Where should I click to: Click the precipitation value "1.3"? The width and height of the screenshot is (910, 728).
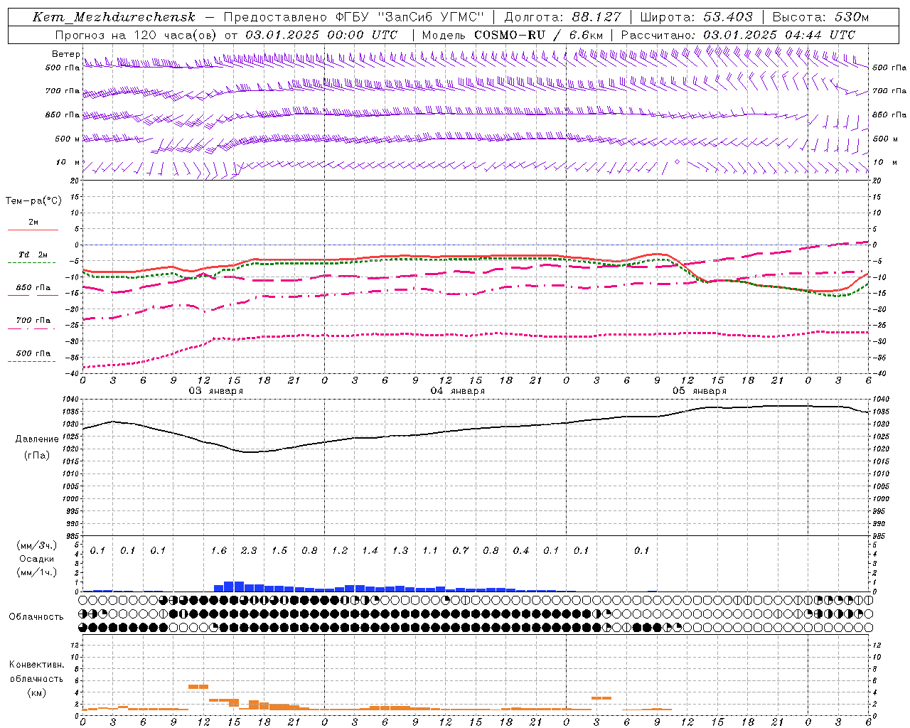tap(400, 551)
